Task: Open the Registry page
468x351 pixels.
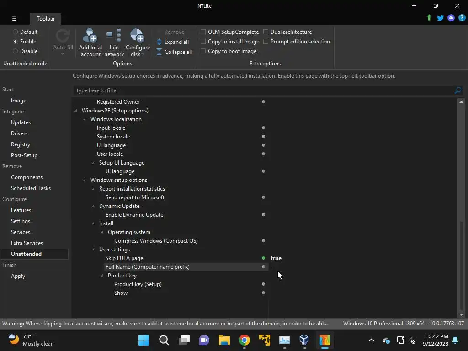Action: 20,144
